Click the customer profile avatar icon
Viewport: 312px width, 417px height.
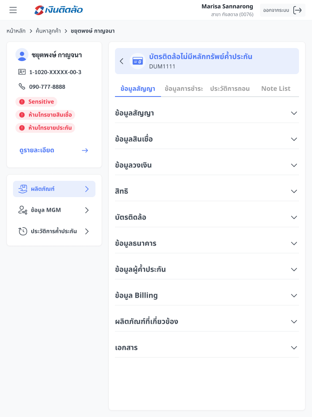(x=22, y=55)
